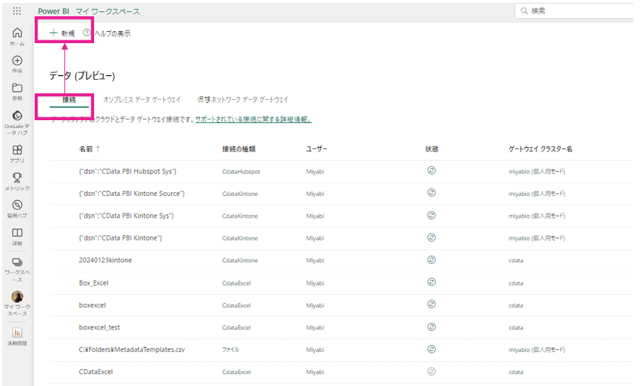The image size is (641, 386).
Task: Sort connections by the 名前 column header
Action: pos(89,149)
